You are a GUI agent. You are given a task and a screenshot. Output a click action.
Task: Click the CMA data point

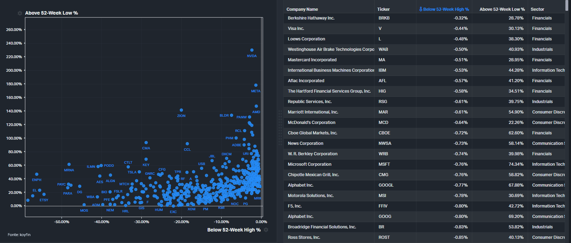point(146,143)
